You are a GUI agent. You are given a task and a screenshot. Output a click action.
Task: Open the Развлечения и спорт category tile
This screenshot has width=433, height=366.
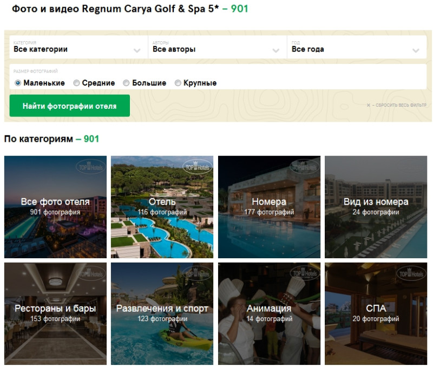[x=162, y=314]
